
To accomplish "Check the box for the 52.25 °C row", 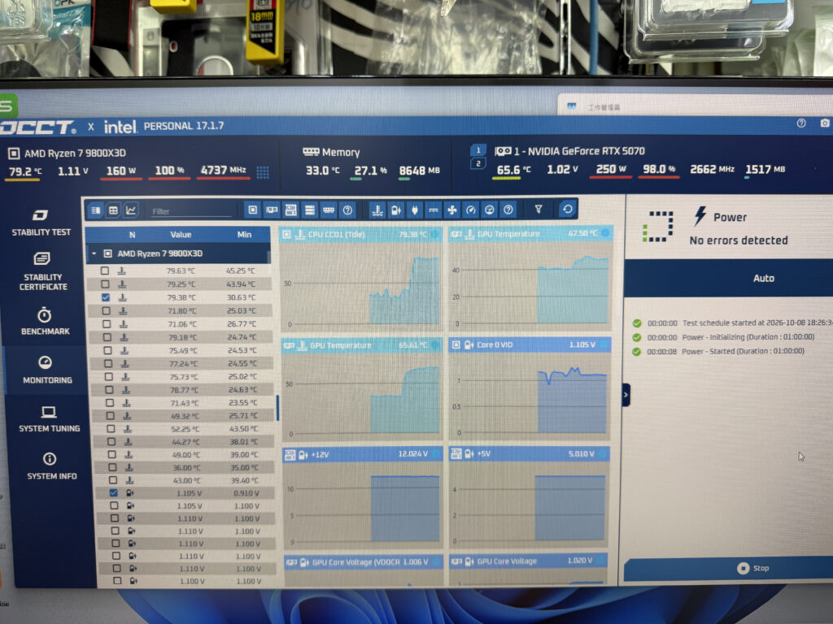I will click(111, 428).
